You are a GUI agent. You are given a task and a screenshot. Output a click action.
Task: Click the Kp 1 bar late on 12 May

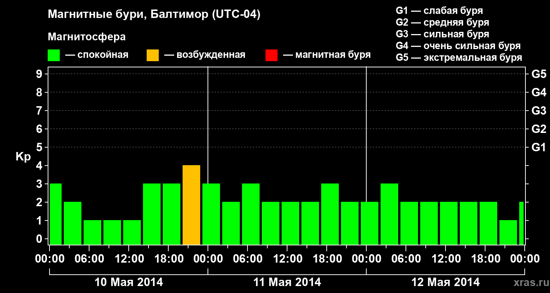(x=508, y=233)
